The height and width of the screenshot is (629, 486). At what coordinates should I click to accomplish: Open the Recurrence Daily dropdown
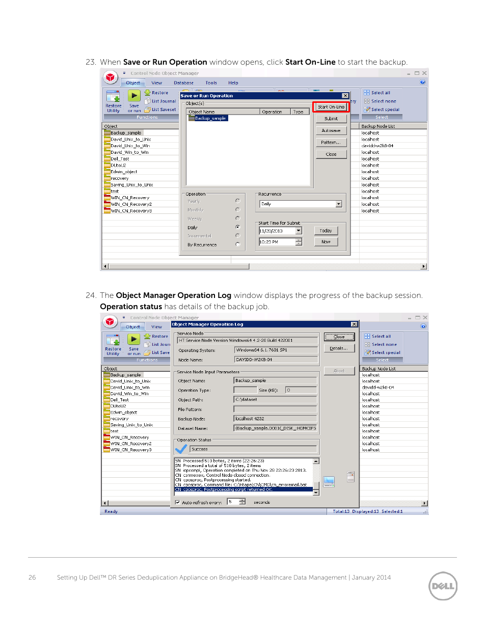(x=339, y=204)
